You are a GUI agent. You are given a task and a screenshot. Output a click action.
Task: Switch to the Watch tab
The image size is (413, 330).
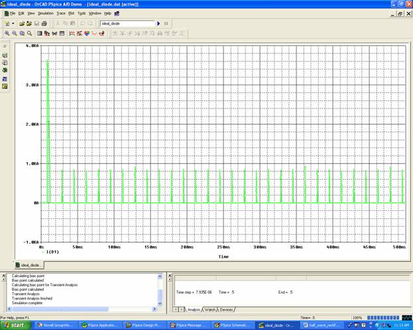[210, 309]
